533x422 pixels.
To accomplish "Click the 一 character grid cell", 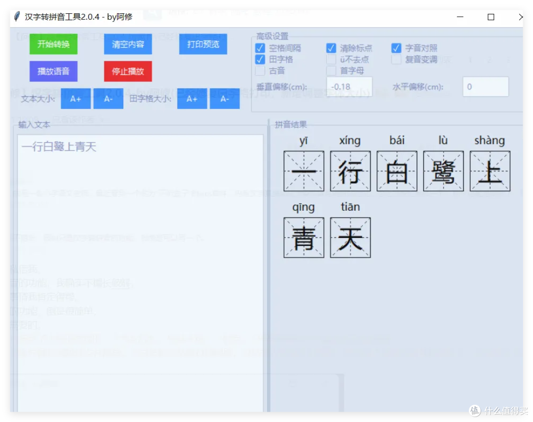I will coord(304,171).
